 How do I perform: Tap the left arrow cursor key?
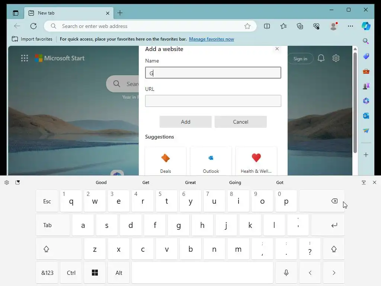tap(310, 273)
